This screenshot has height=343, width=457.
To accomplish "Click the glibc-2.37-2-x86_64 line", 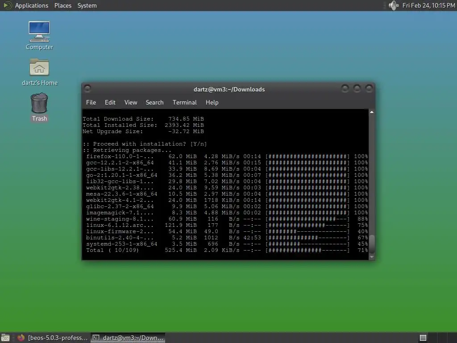I will 227,206.
